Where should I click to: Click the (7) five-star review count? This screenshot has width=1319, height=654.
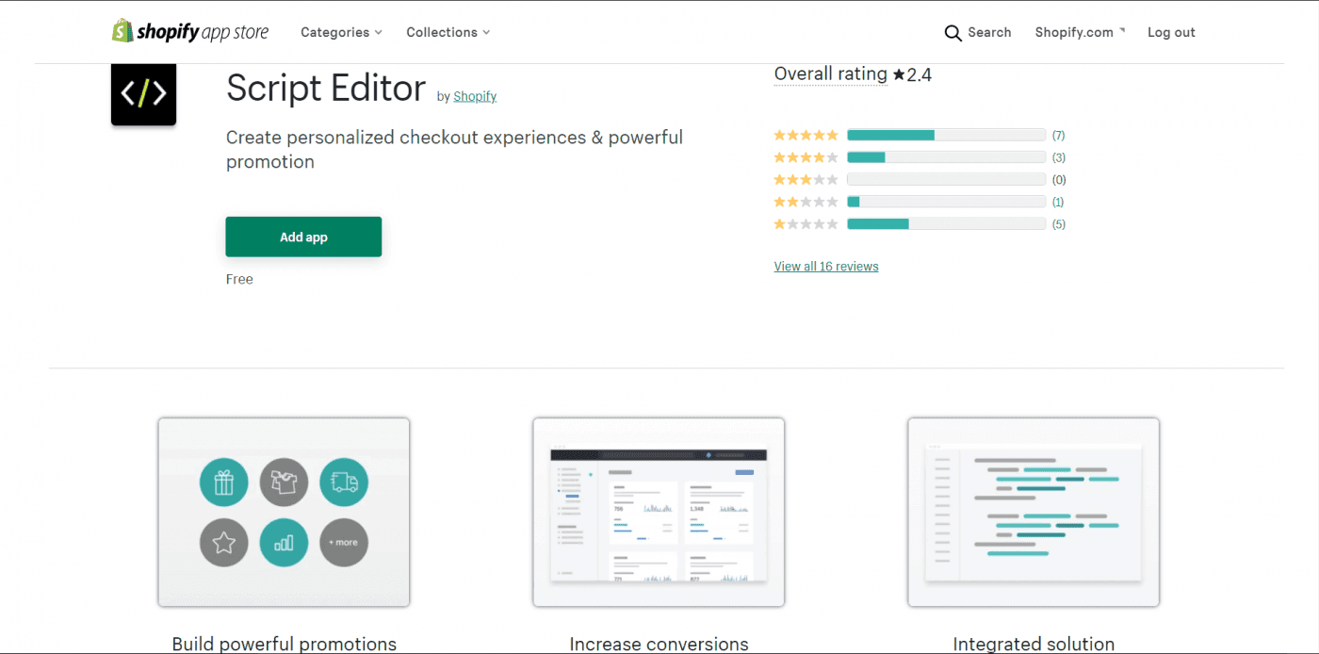(1059, 135)
